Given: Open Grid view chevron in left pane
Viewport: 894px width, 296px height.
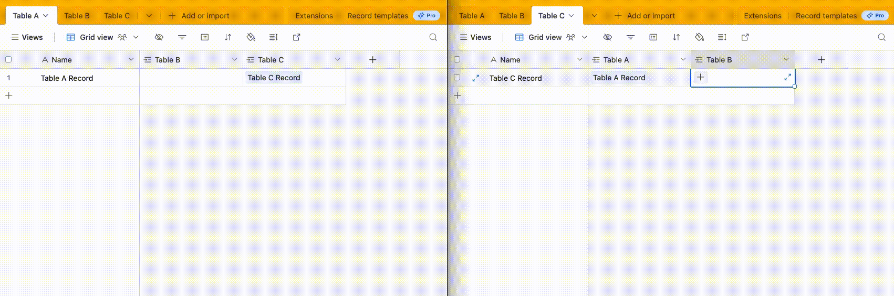Looking at the screenshot, I should tap(136, 37).
